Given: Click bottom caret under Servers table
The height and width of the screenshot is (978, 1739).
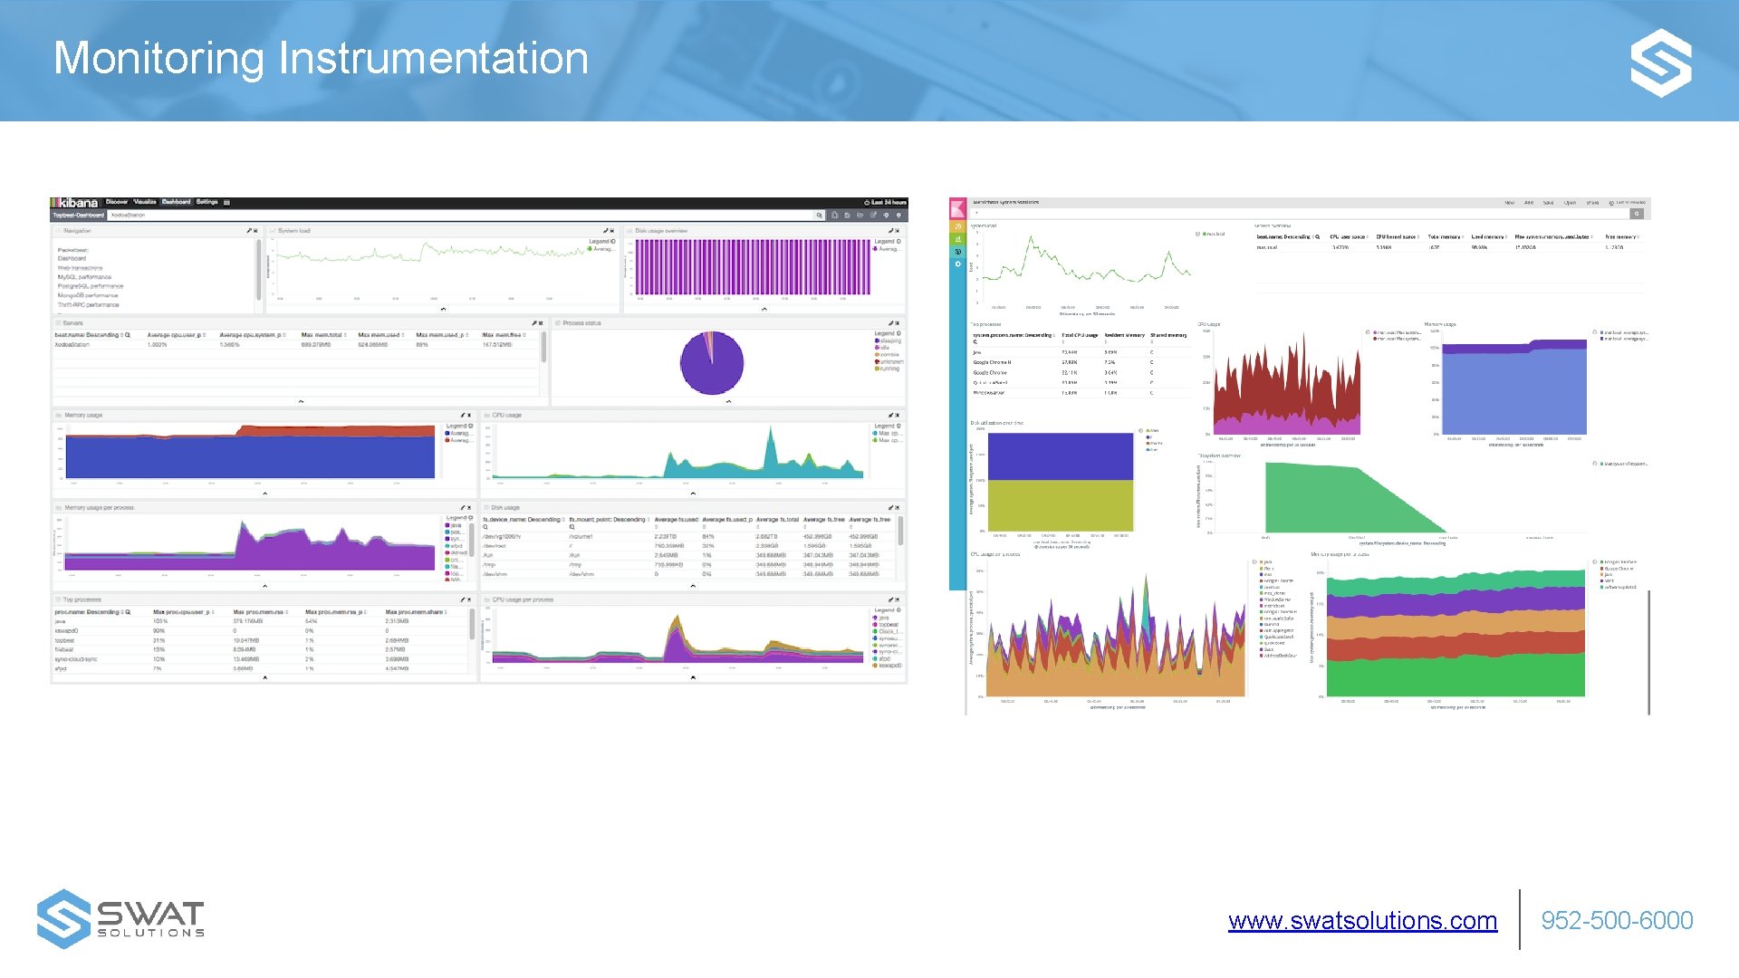Looking at the screenshot, I should [x=301, y=401].
